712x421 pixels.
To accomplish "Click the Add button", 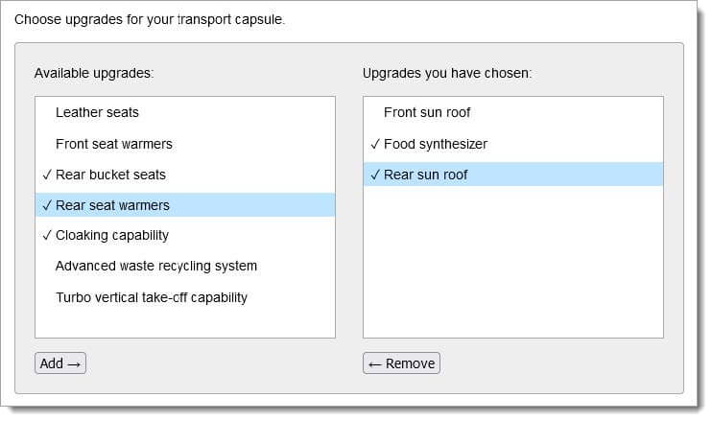I will click(60, 363).
